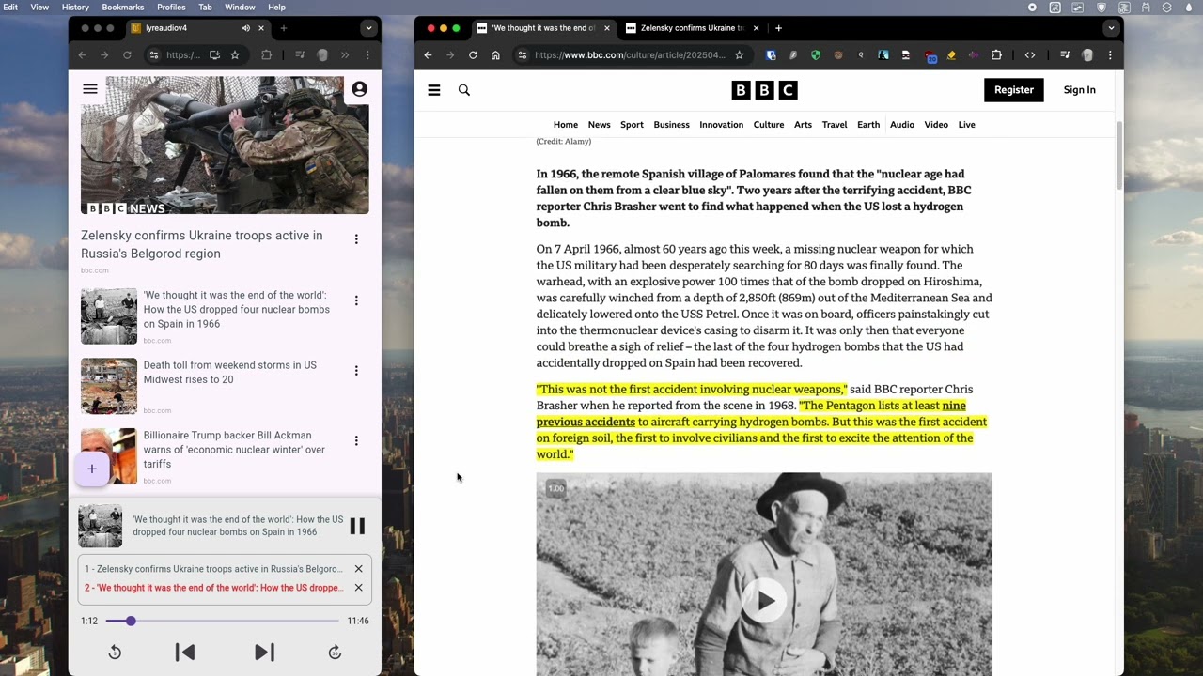Expand tab search dropdown in lyreaudio window
The height and width of the screenshot is (676, 1203).
coord(368,28)
